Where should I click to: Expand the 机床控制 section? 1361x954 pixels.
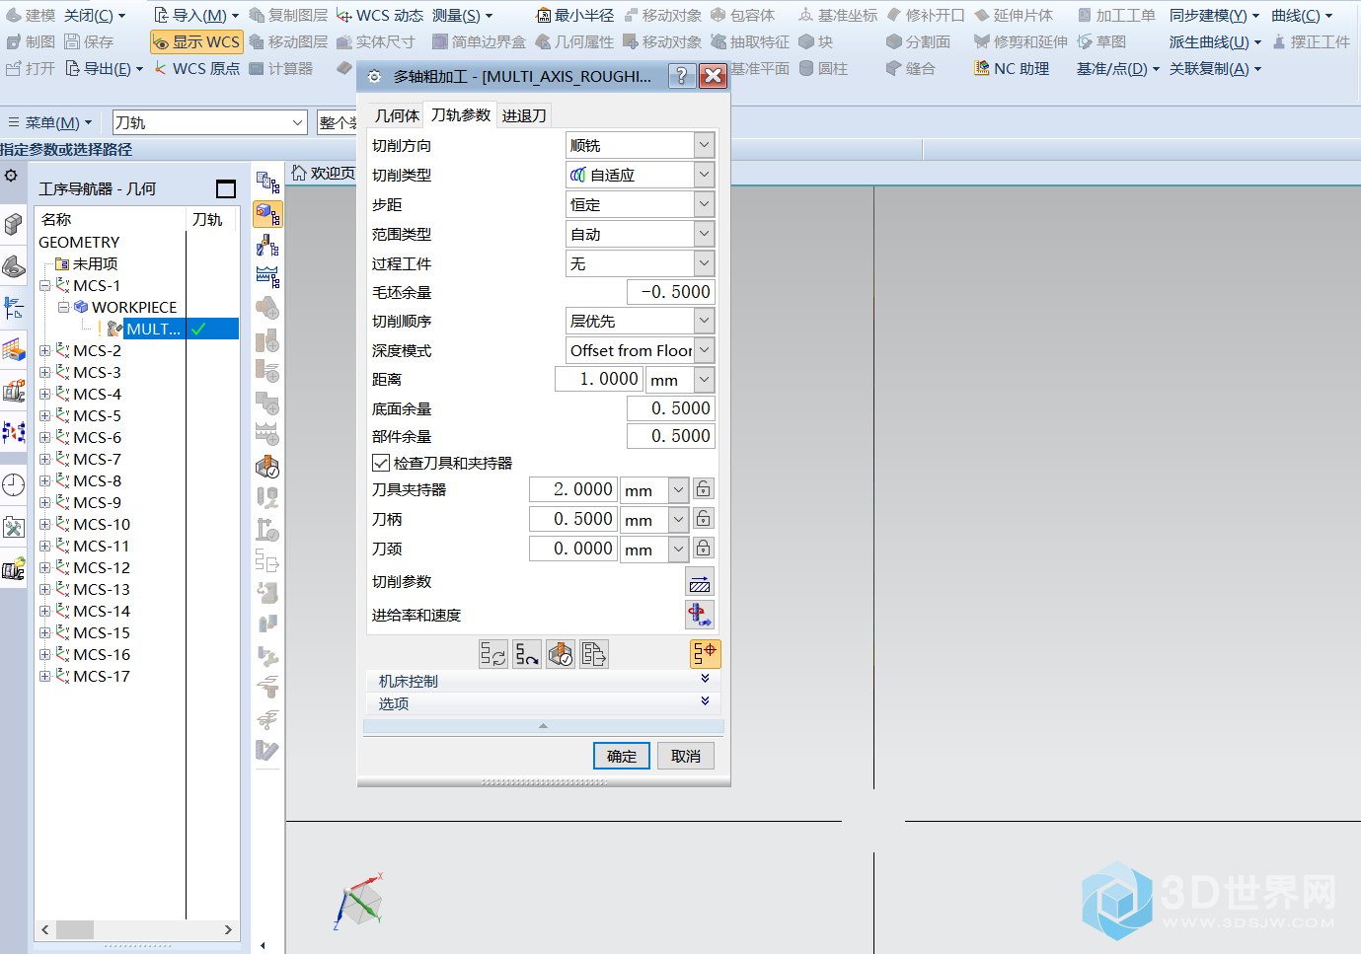coord(544,681)
